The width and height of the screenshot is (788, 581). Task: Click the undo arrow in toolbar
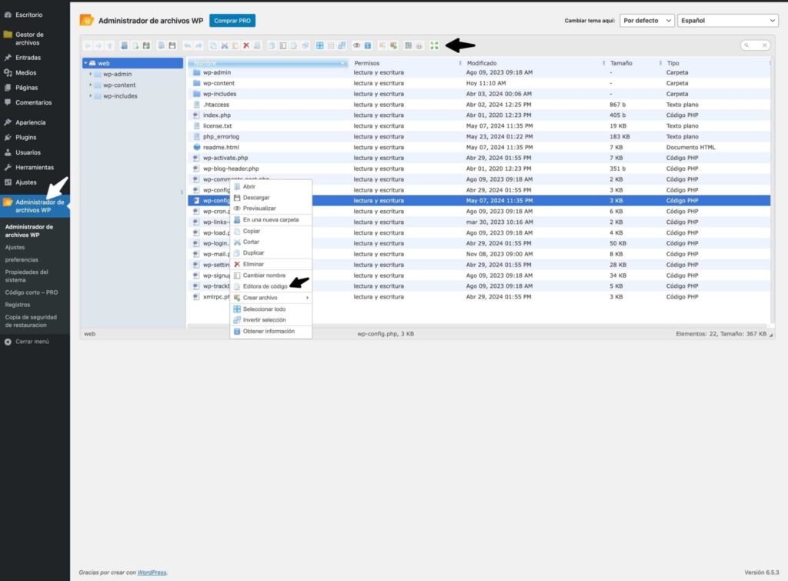coord(188,45)
